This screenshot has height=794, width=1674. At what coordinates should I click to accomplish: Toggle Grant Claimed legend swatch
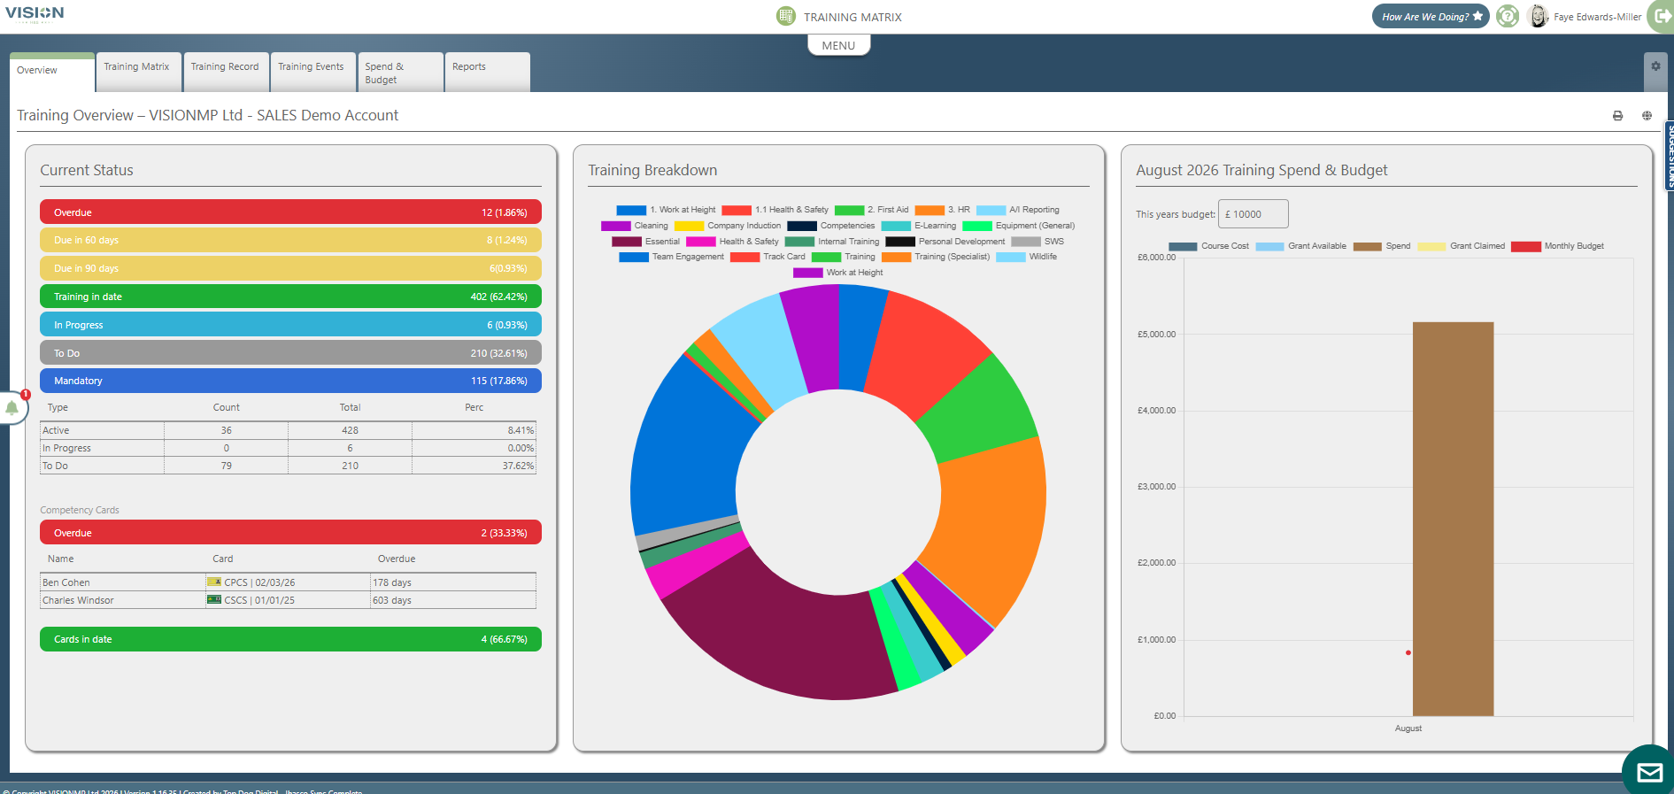coord(1431,246)
